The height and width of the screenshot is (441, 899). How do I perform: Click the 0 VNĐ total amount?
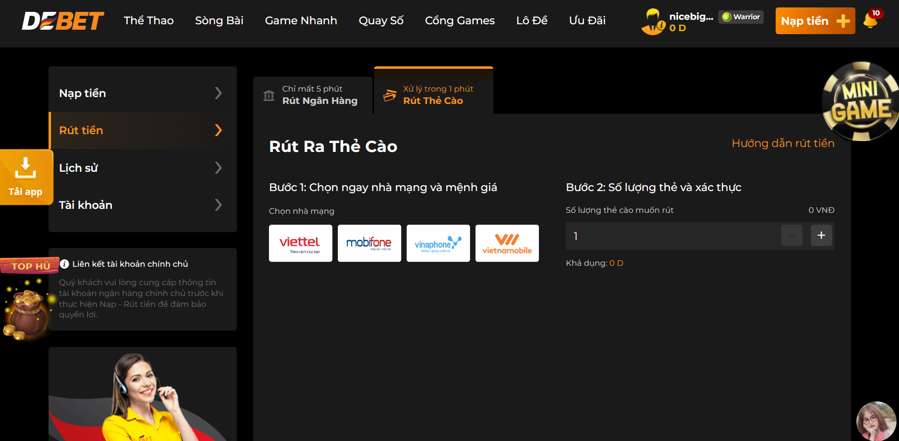(x=821, y=210)
